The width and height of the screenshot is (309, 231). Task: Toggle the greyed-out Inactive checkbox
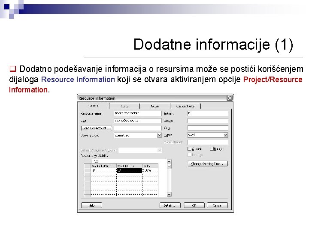189,155
